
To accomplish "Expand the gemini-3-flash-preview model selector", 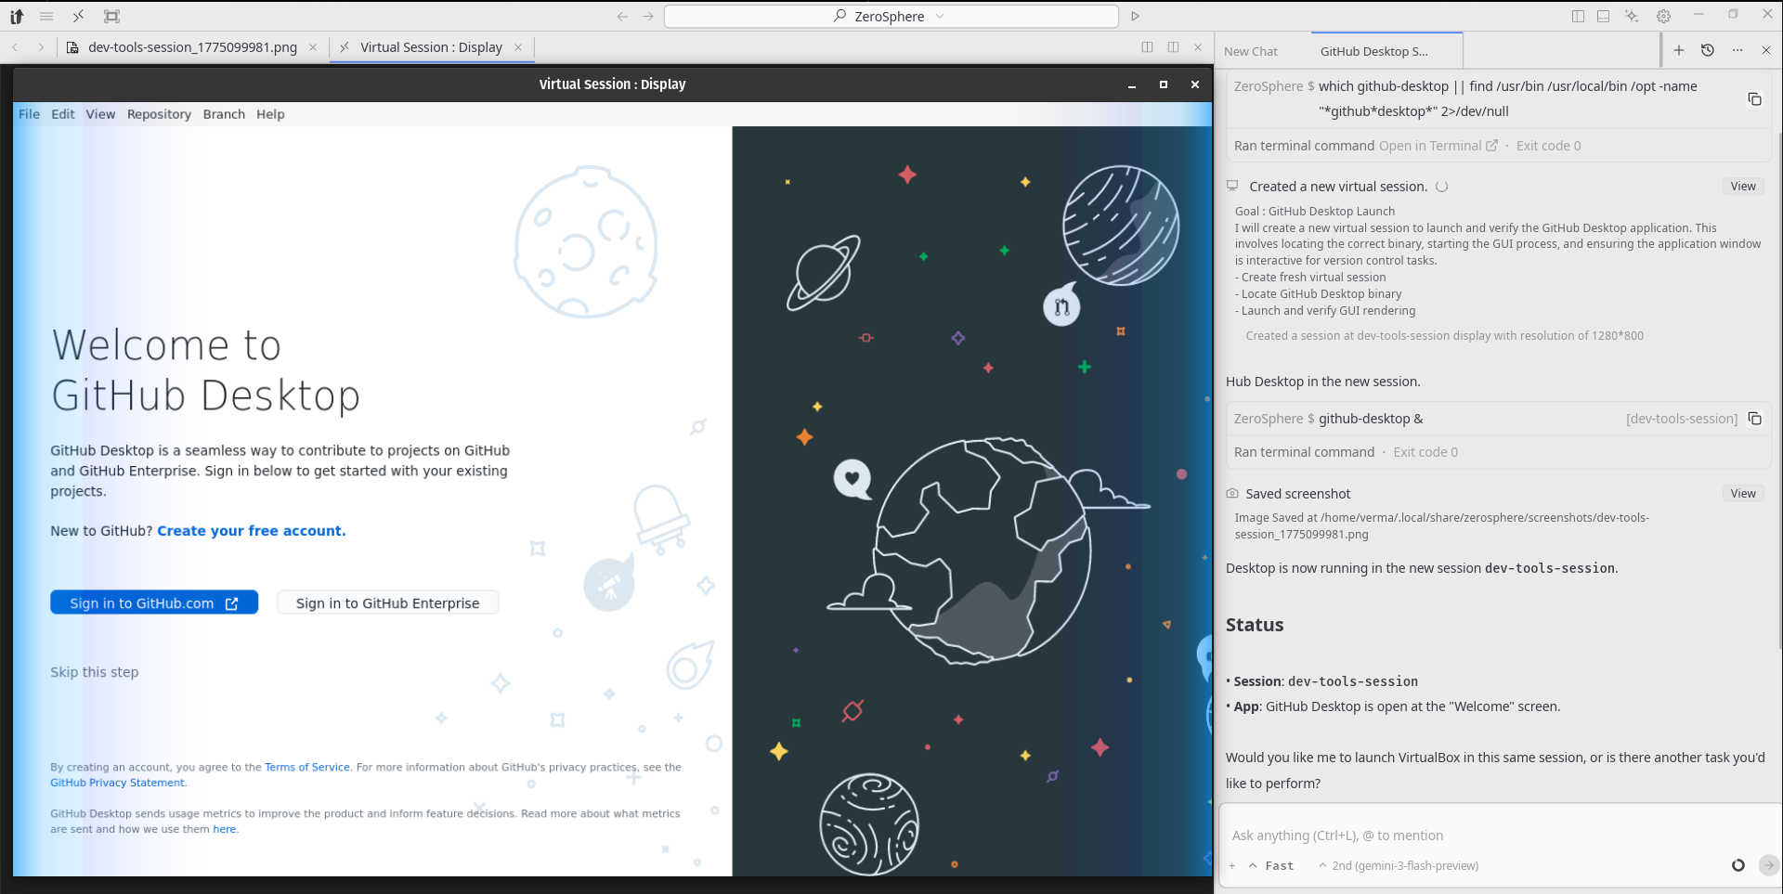I will point(1399,865).
